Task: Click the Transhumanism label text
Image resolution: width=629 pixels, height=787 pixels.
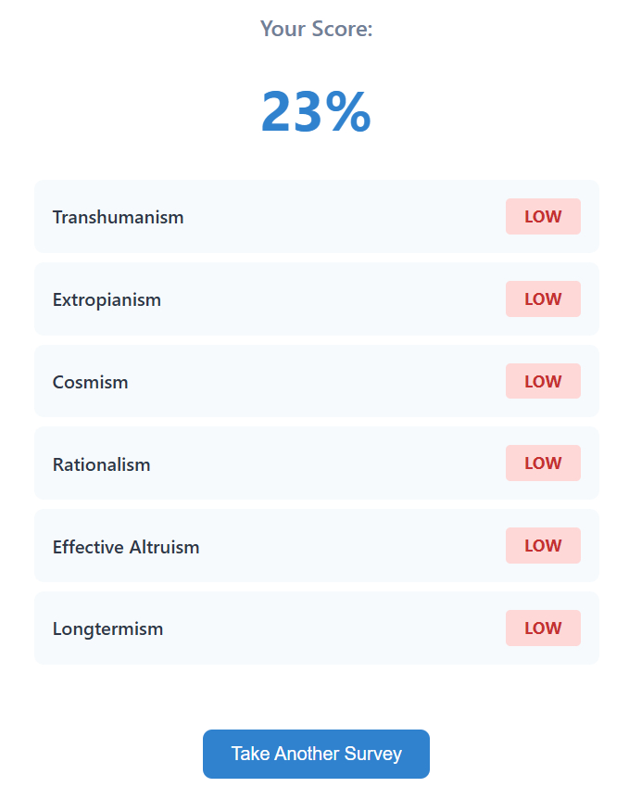Action: 118,217
